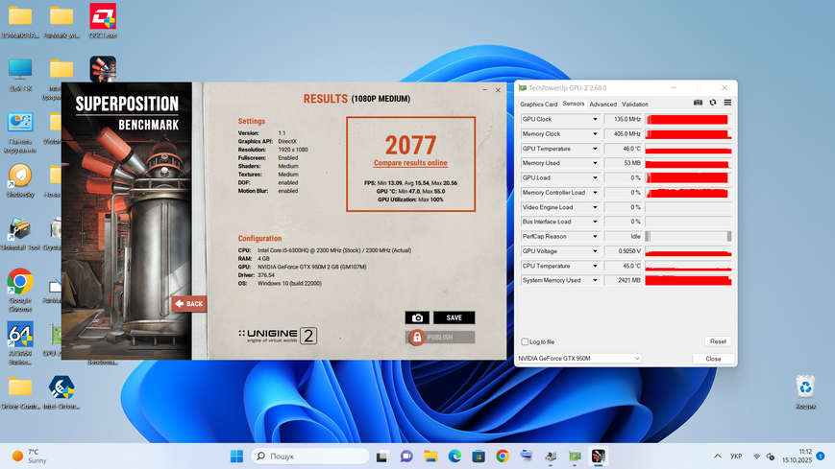This screenshot has height=469, width=835.
Task: Click the Back button in Superposition
Action: coord(189,304)
